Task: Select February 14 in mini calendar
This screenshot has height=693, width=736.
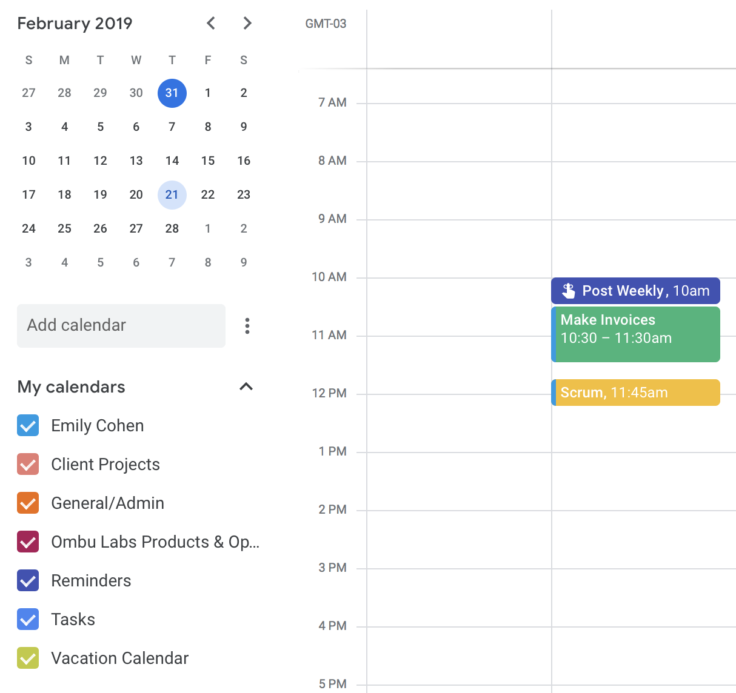Action: click(x=172, y=161)
